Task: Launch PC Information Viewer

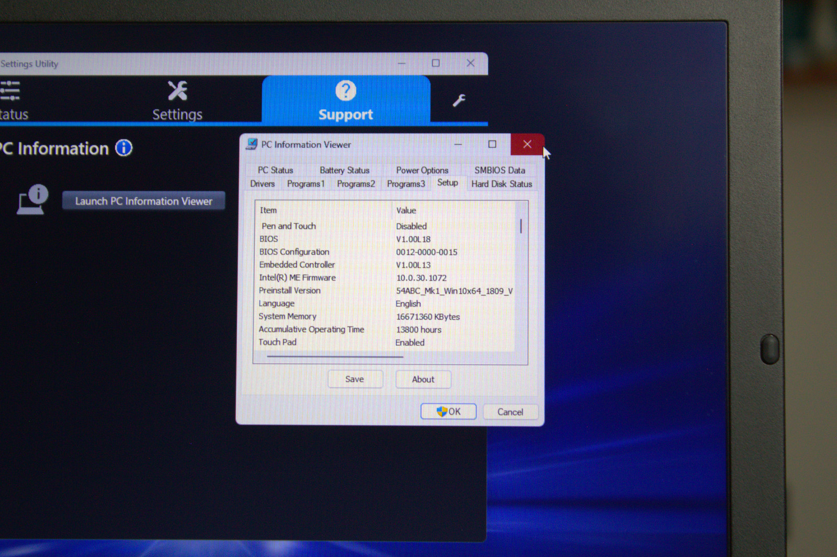Action: pos(144,201)
